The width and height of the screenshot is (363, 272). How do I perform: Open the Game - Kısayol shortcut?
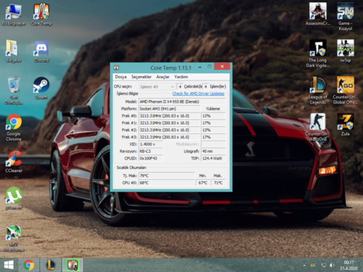(x=346, y=17)
